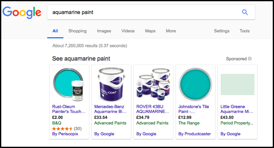Click the ROVER 43BU paint cans image
Viewport: 274px width, 148px height.
click(153, 83)
